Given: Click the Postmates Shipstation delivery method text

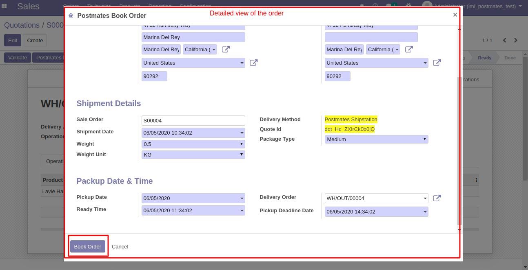Looking at the screenshot, I should [351, 119].
